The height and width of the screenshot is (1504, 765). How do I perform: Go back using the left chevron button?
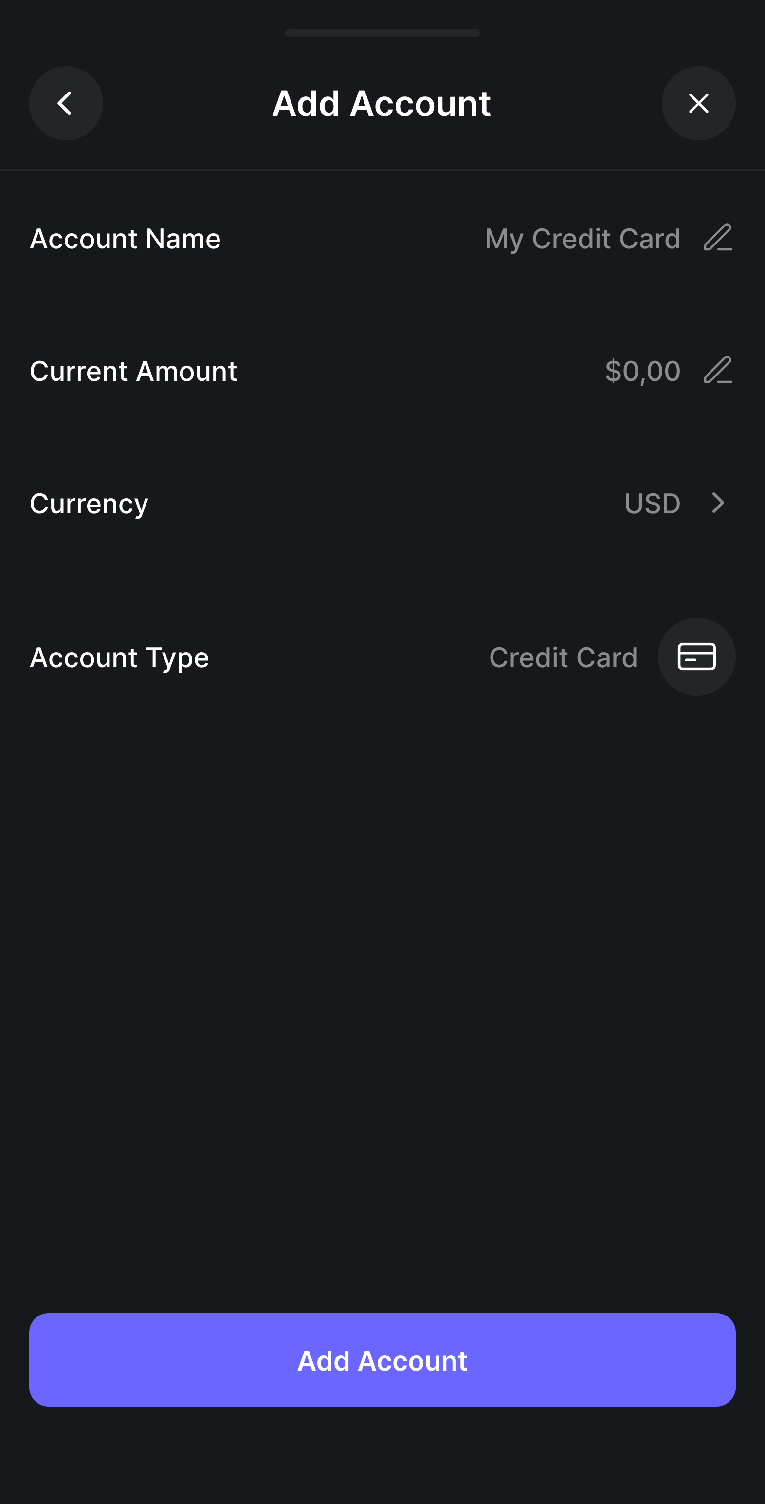pos(66,103)
